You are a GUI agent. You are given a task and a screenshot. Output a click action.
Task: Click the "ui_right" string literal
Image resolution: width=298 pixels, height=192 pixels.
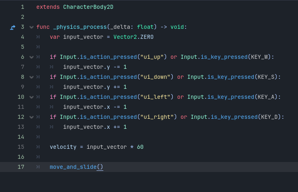[x=157, y=117]
